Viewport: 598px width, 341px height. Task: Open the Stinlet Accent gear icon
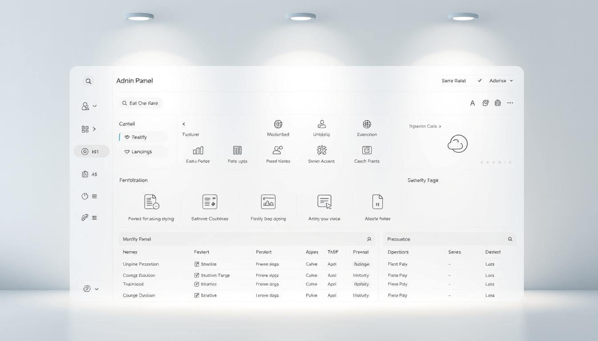tap(322, 150)
